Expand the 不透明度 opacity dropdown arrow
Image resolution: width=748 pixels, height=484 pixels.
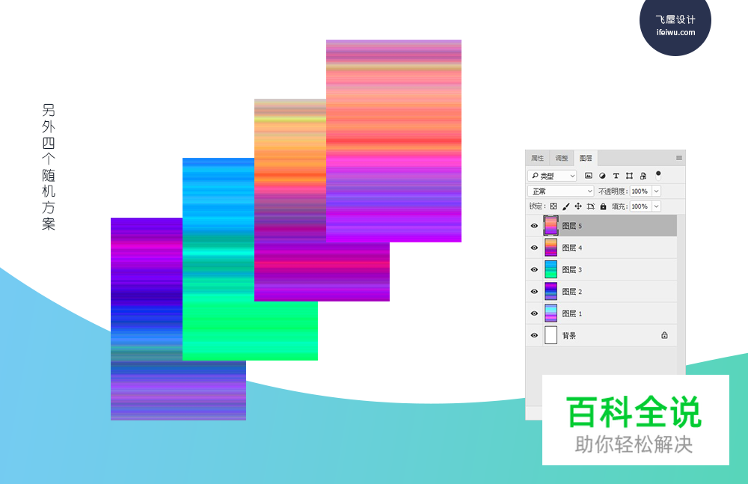pyautogui.click(x=656, y=192)
